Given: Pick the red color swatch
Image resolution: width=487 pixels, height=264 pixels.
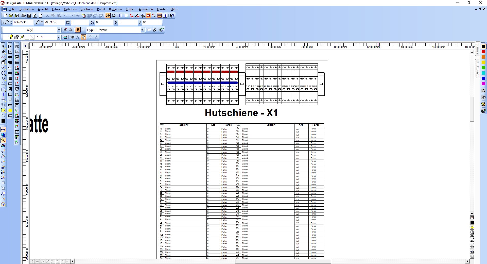Looking at the screenshot, I should coord(483,52).
